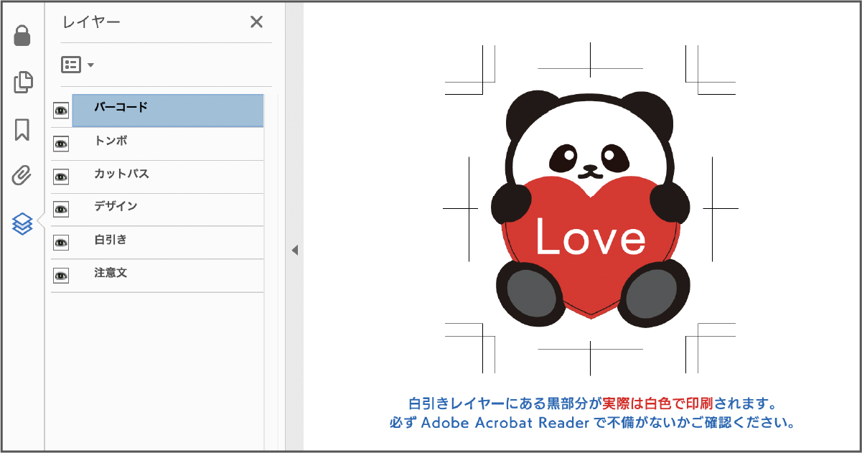
Task: Hide the 白引き layer
Action: coord(61,243)
